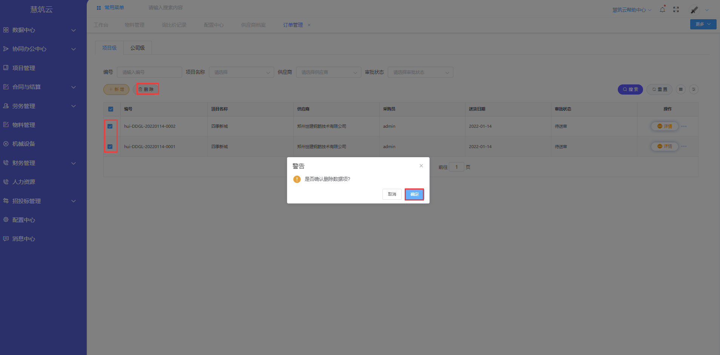Open the 工作台 tab

coord(101,25)
